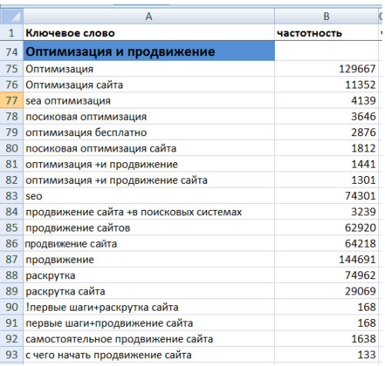The width and height of the screenshot is (385, 366).
Task: Select cell 'оптимизация +и продвижение сайта'
Action: [x=149, y=180]
